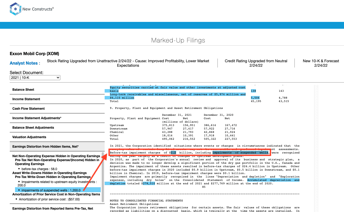This screenshot has height=212, width=344.
Task: Click 'NOTES TO CONSOLIDATED FINANCIAL STATEMENTS' heading
Action: (146, 201)
